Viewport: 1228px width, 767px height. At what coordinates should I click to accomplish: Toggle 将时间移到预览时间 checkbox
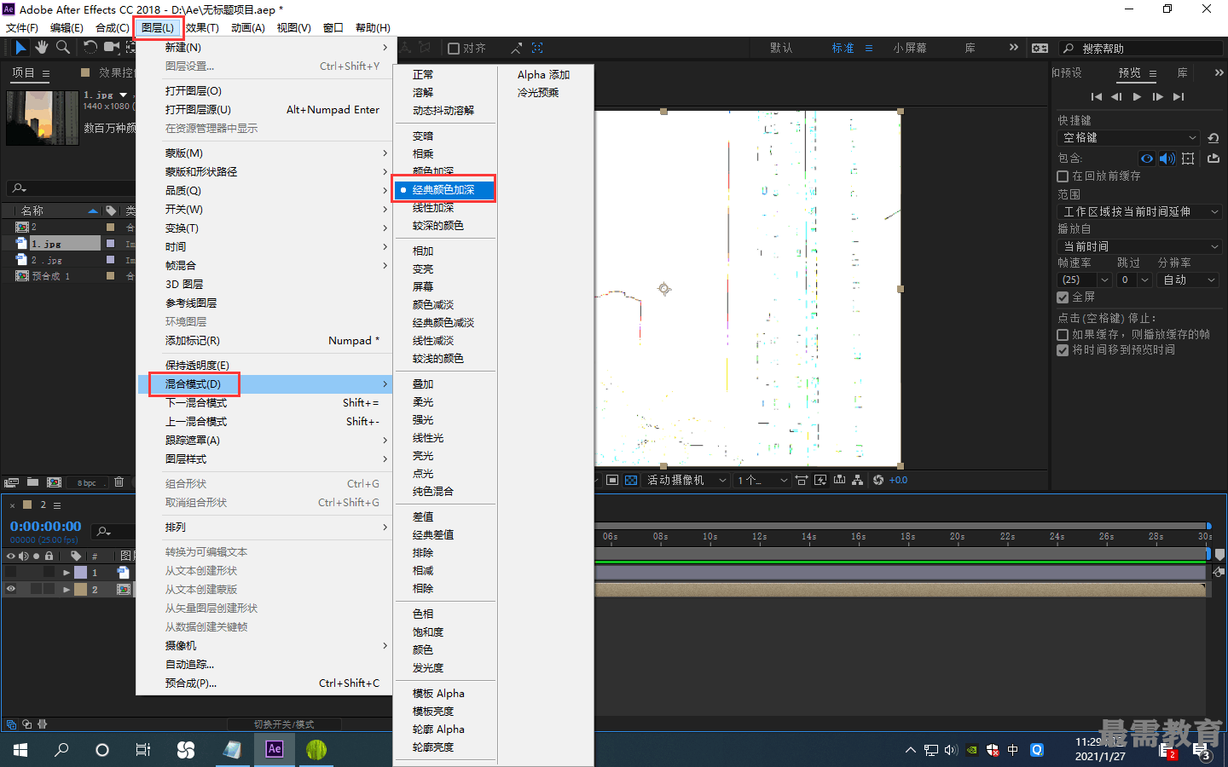1063,350
